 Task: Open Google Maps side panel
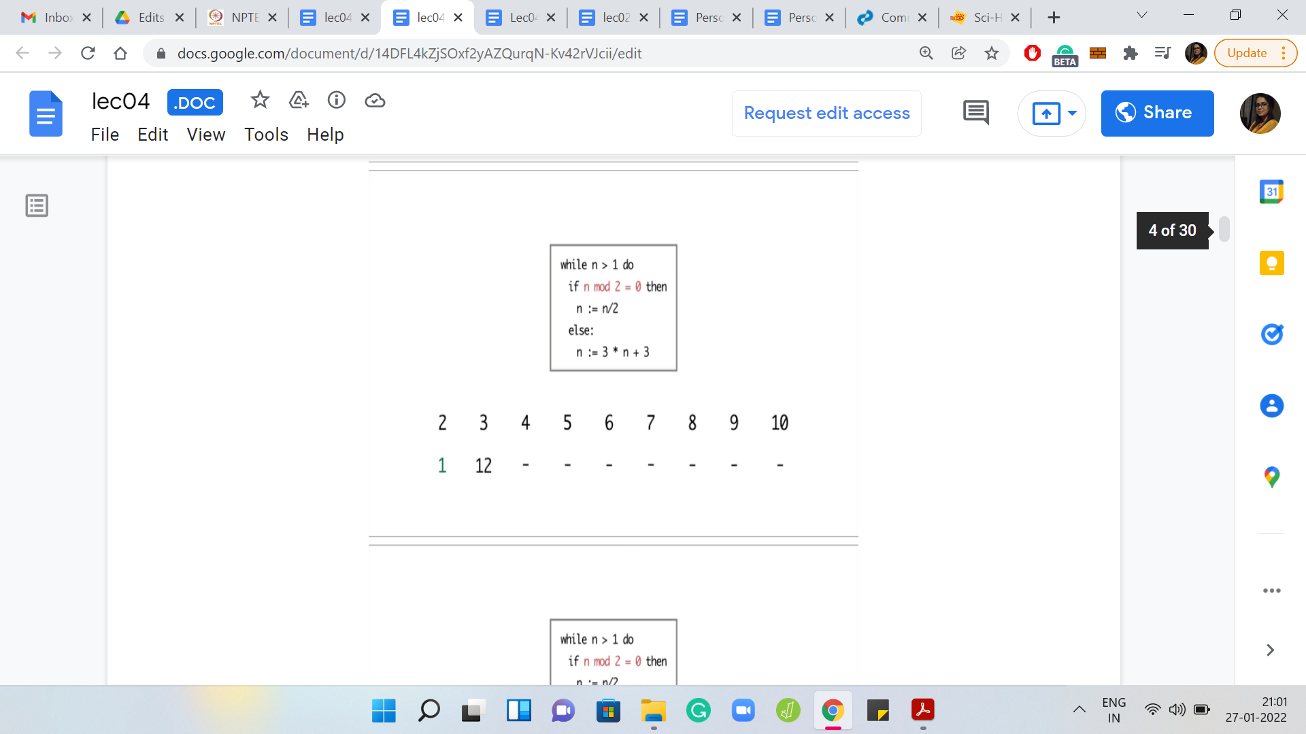[x=1271, y=477]
